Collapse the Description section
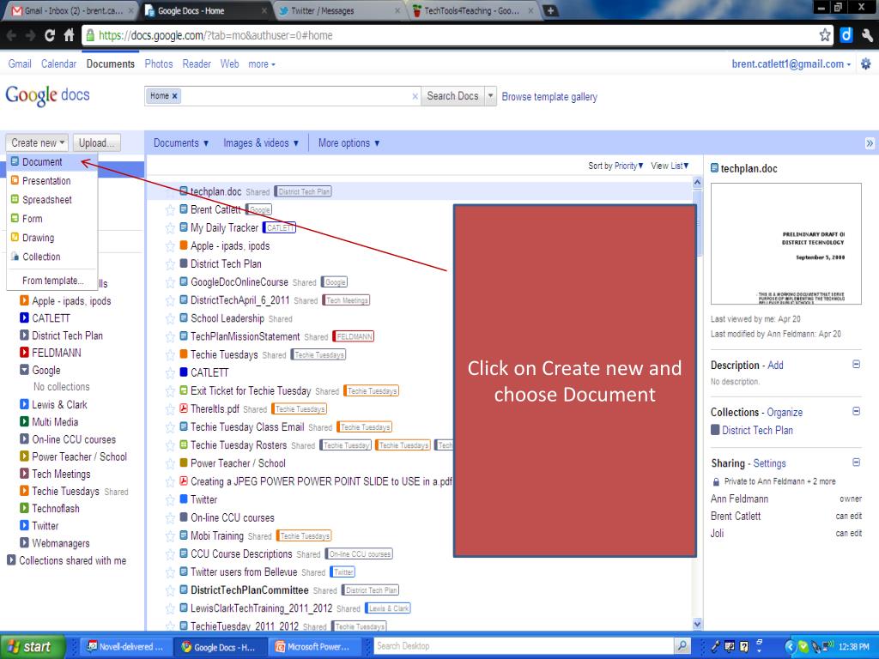Image resolution: width=879 pixels, height=659 pixels. point(856,364)
